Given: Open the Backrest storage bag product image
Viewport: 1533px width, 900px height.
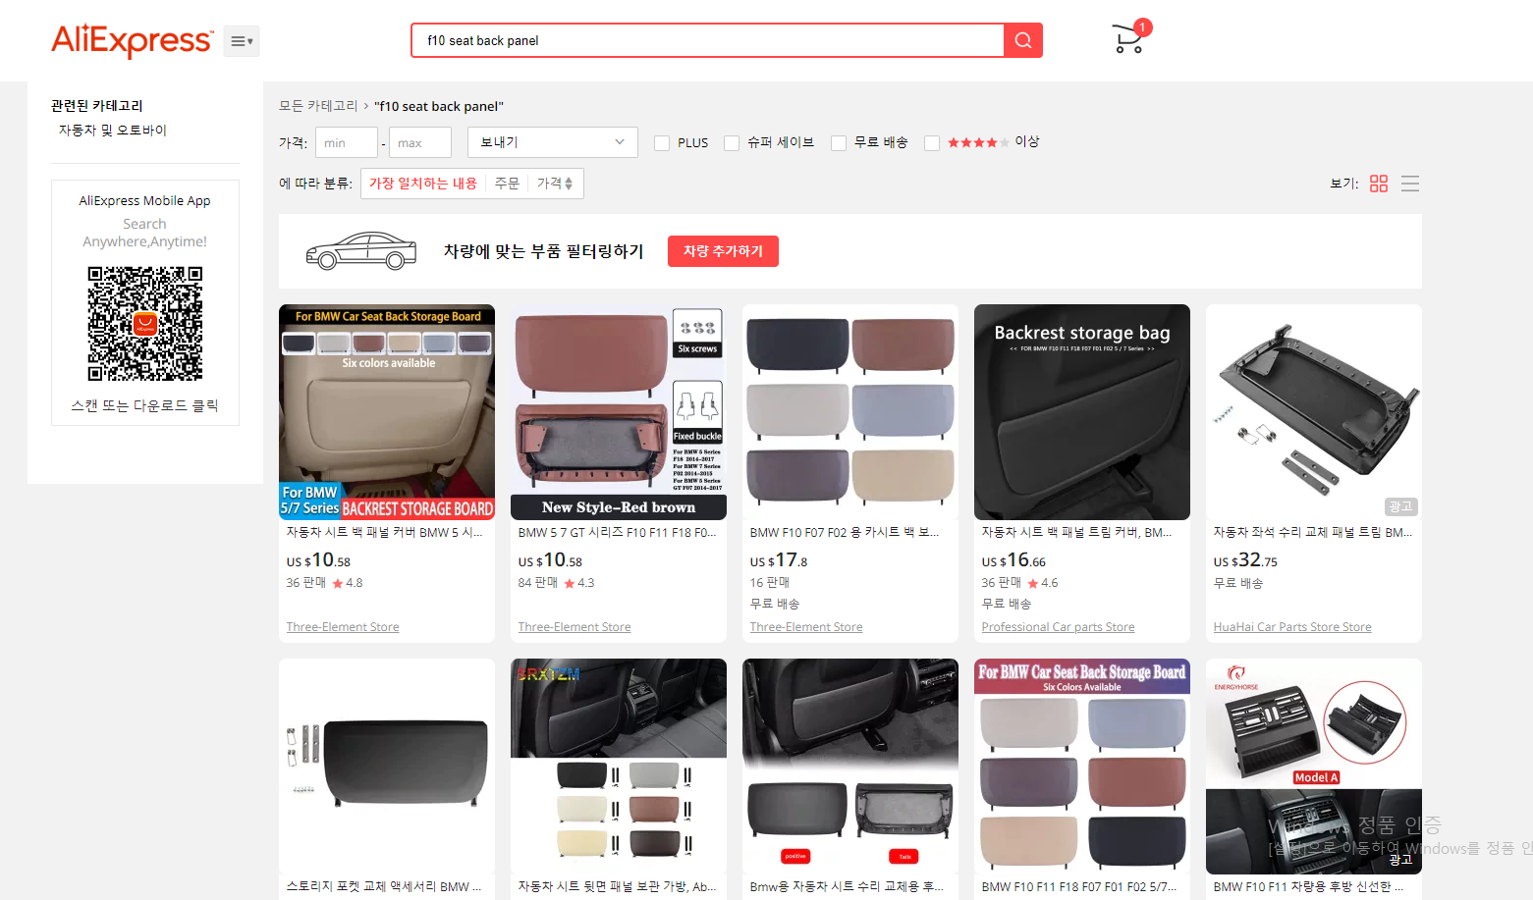Looking at the screenshot, I should click(x=1082, y=412).
